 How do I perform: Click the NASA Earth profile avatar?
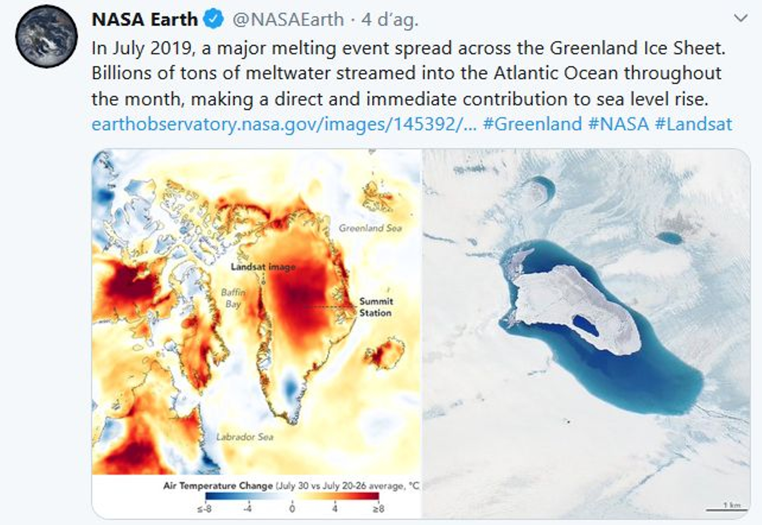tap(46, 36)
